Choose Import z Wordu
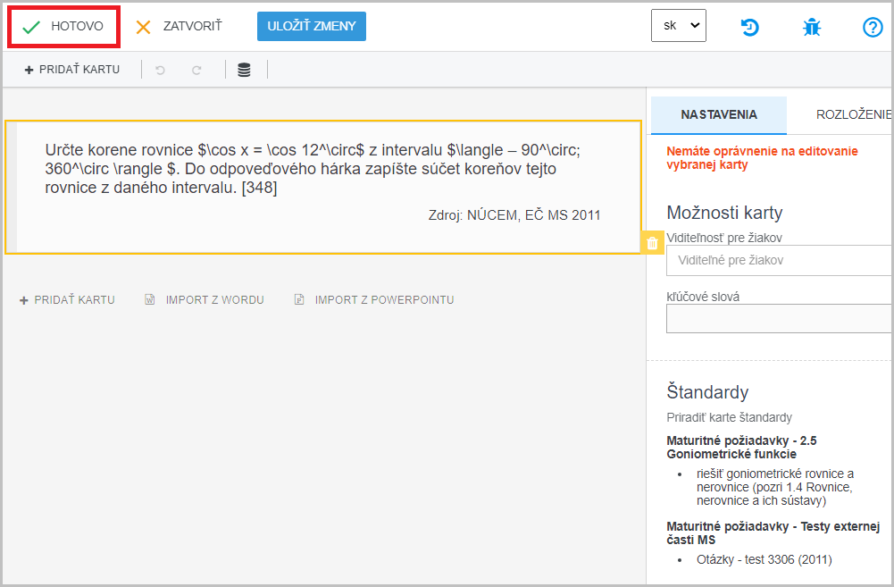Screen dimensions: 894x587 [205, 300]
